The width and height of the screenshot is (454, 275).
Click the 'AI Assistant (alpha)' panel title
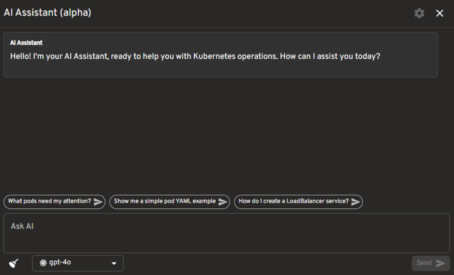point(48,12)
